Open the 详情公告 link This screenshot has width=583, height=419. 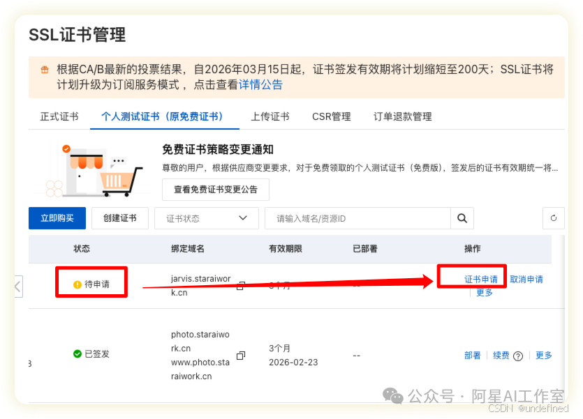260,84
